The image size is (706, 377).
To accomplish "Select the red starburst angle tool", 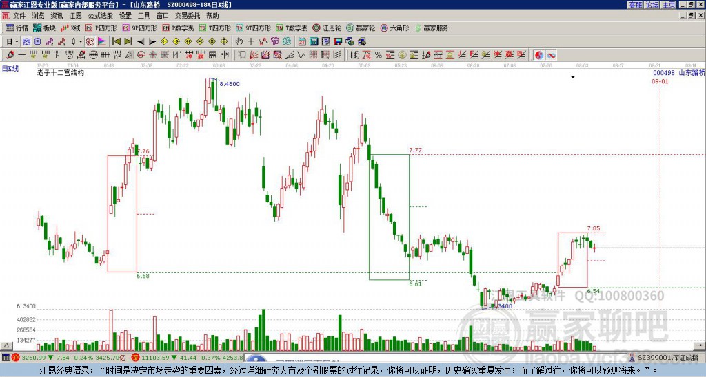I will click(152, 55).
